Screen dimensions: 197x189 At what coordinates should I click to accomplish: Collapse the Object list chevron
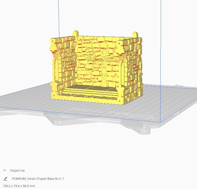[4, 170]
